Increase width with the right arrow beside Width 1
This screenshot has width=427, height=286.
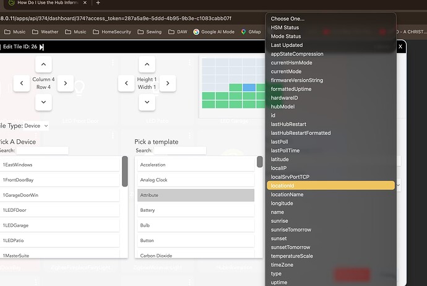coord(168,84)
